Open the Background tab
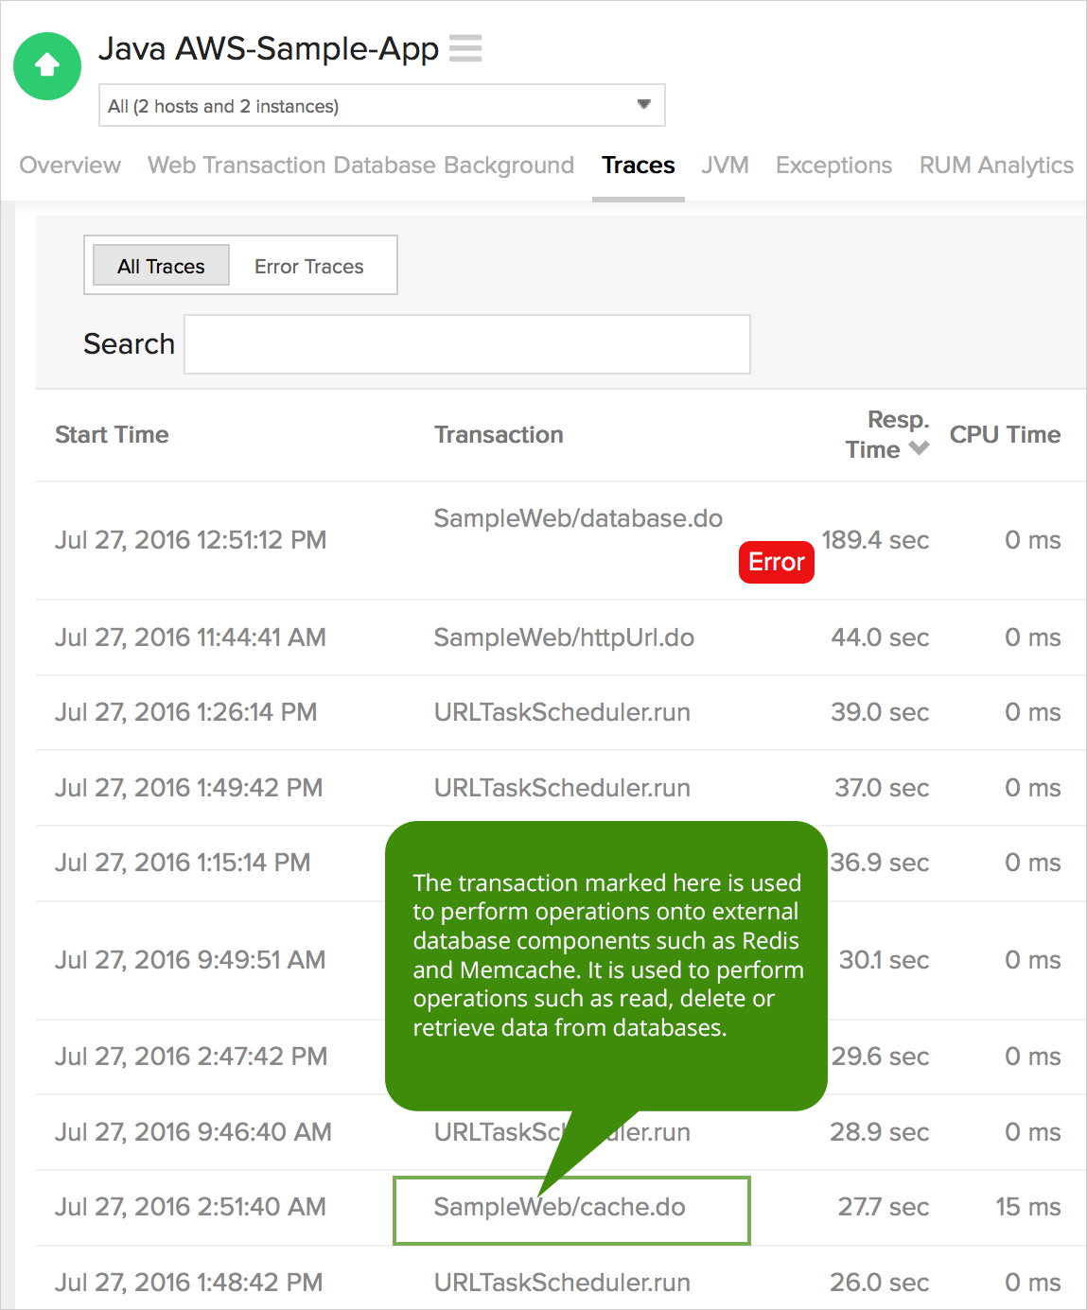Image resolution: width=1087 pixels, height=1310 pixels. (x=509, y=165)
